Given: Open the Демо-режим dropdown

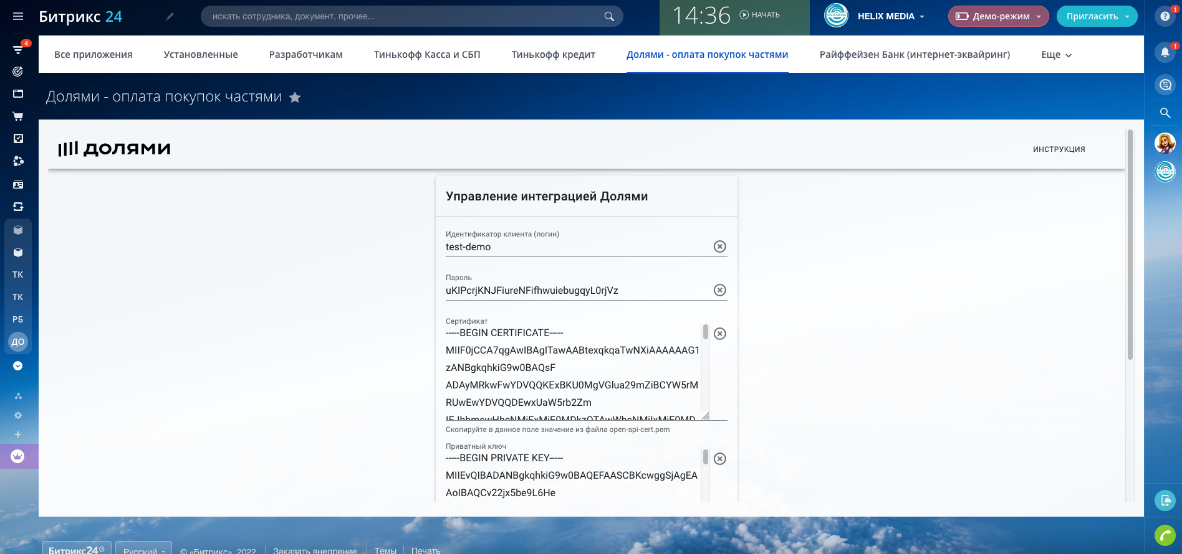Looking at the screenshot, I should [x=999, y=16].
